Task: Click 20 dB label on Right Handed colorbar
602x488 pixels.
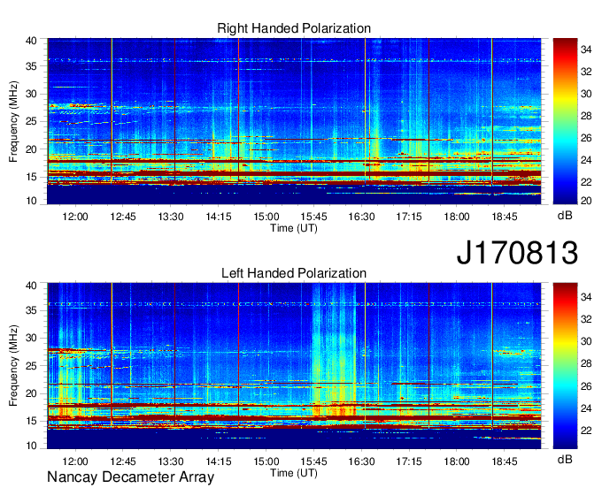Action: 586,201
